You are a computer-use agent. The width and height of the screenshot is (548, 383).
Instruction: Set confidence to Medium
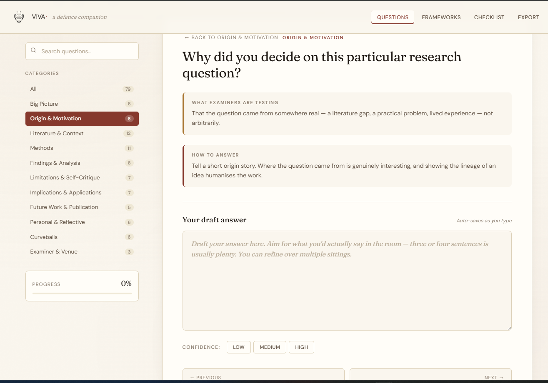[x=270, y=347]
